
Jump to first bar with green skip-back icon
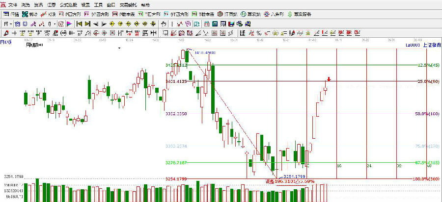78,24
